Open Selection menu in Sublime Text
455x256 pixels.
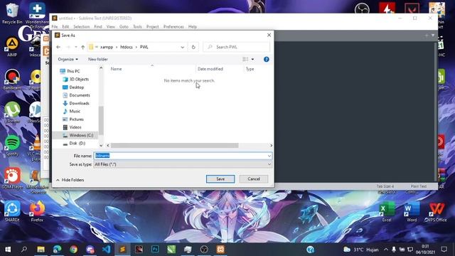82,27
